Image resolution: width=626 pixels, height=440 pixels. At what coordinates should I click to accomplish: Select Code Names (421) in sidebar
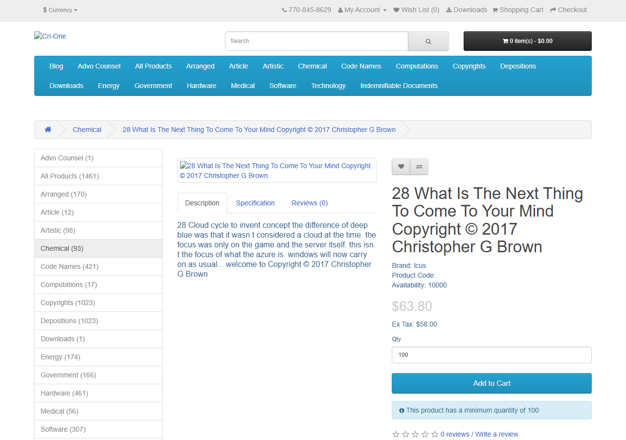[x=98, y=266]
